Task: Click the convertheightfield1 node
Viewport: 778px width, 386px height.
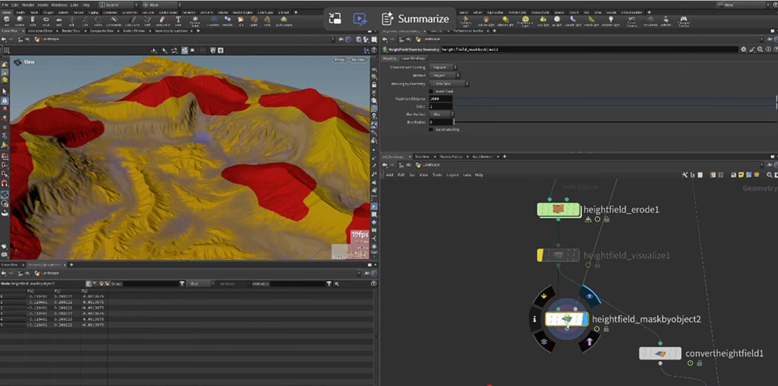Action: click(x=660, y=354)
